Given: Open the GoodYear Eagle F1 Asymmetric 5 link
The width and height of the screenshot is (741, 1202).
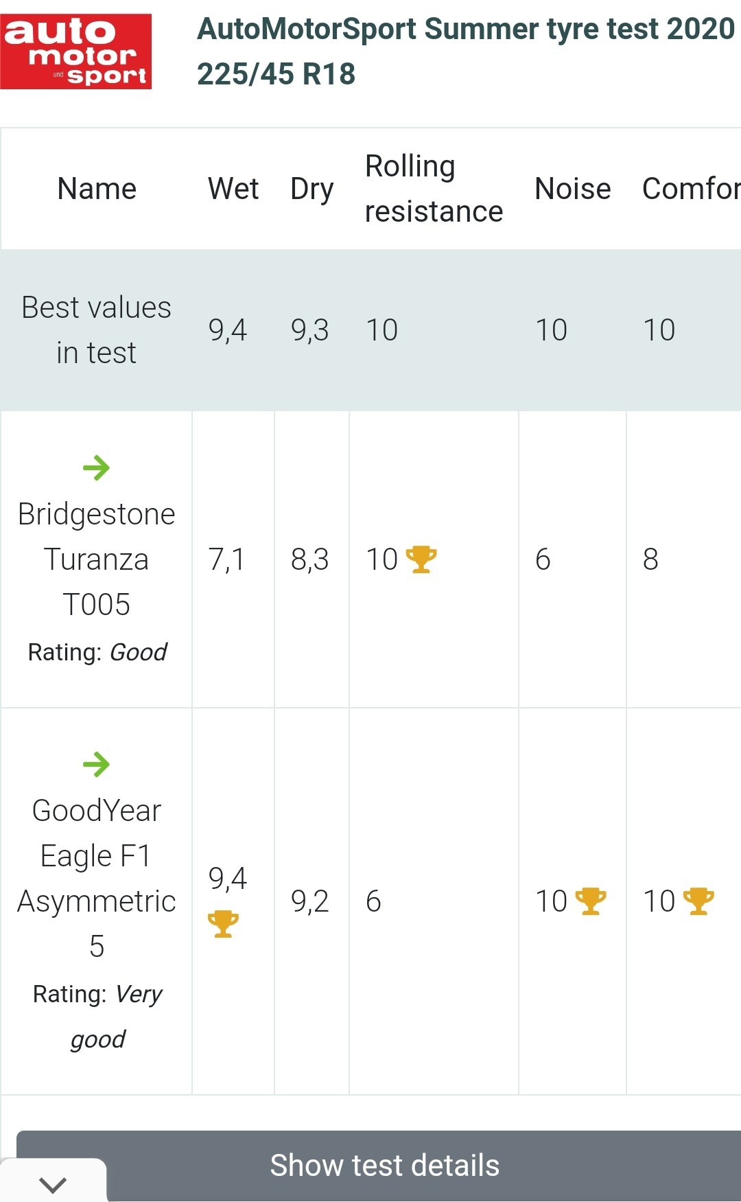Looking at the screenshot, I should 96,878.
